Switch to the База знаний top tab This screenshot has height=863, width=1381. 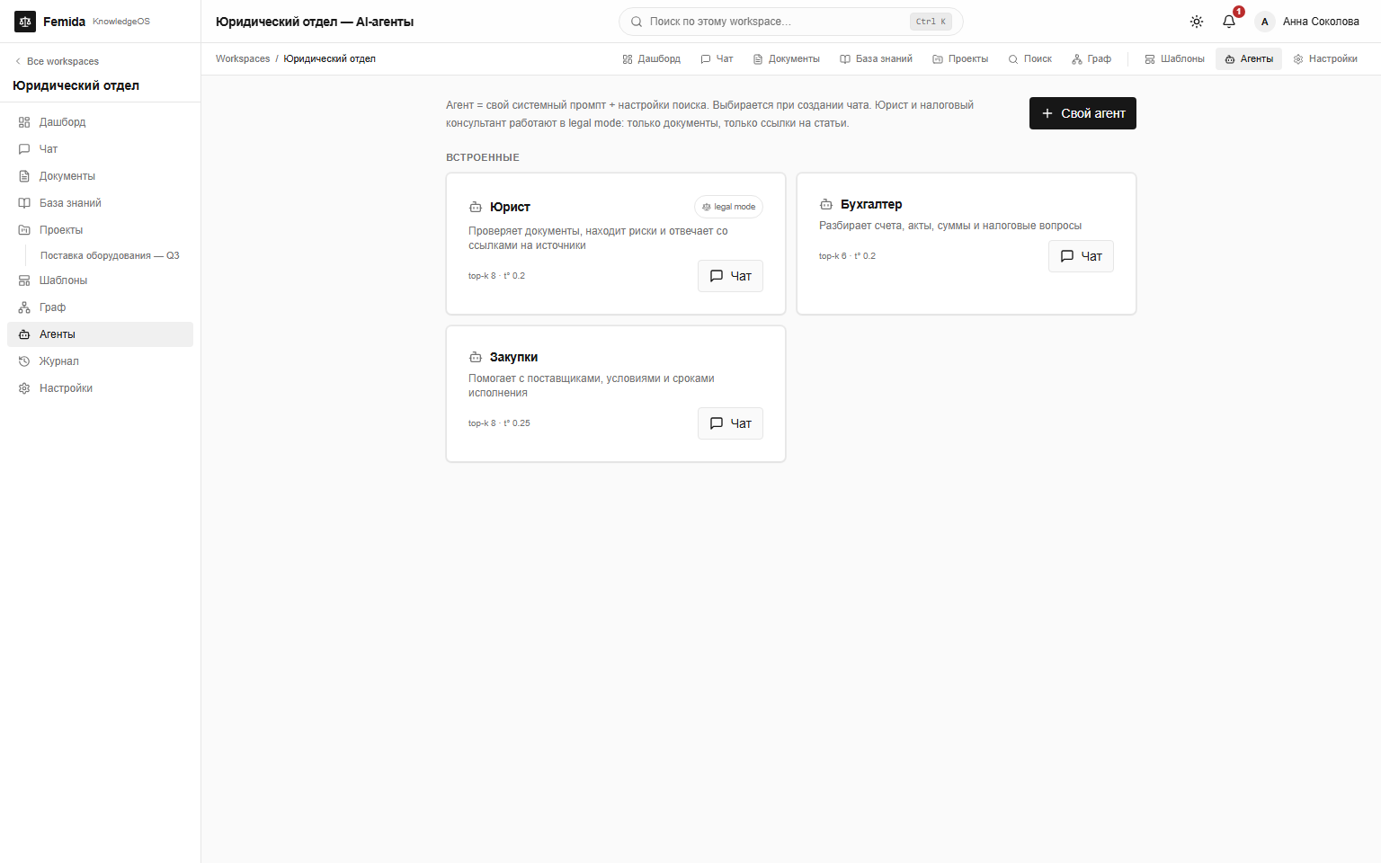876,58
